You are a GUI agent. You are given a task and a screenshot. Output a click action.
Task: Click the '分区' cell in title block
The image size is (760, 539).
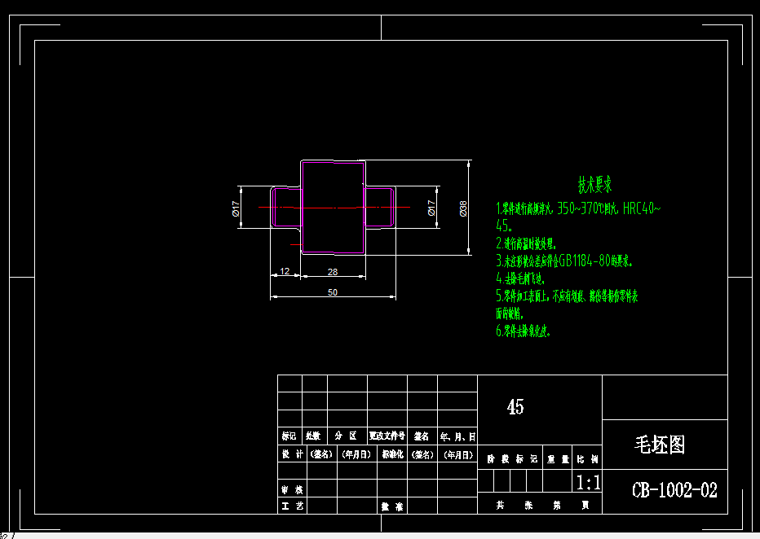pos(346,436)
